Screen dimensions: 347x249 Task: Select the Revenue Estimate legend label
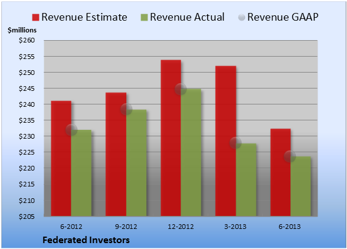pyautogui.click(x=84, y=17)
